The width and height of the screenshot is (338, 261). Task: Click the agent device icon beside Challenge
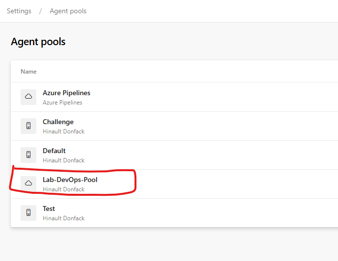[28, 126]
